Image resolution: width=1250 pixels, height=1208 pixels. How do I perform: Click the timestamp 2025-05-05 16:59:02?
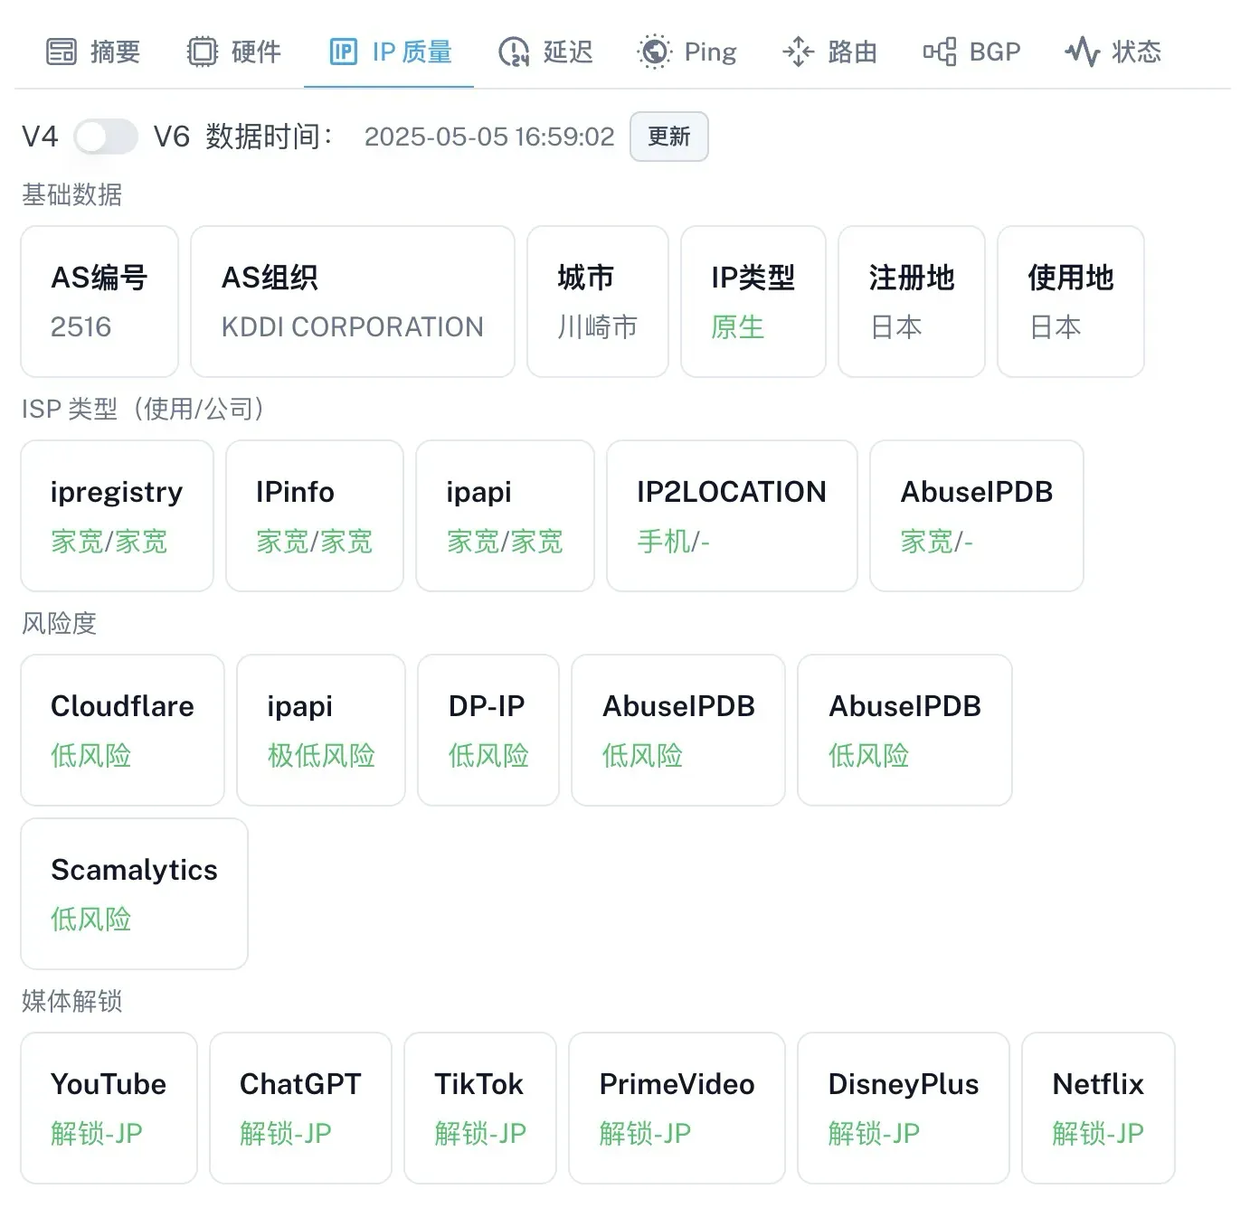(x=489, y=137)
